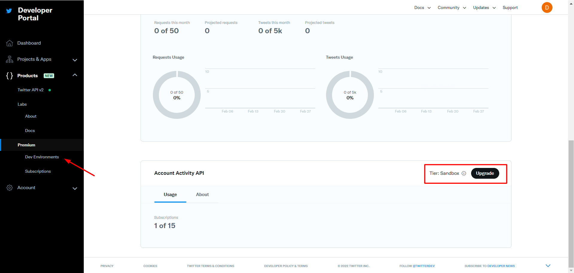Screen dimensions: 574x273
Task: Click the Account gear icon
Action: (x=10, y=188)
